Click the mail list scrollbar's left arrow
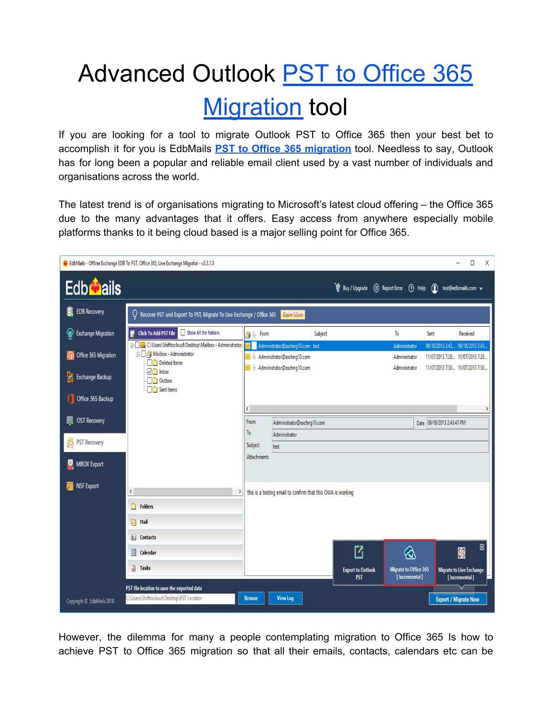The height and width of the screenshot is (720, 552). 247,409
